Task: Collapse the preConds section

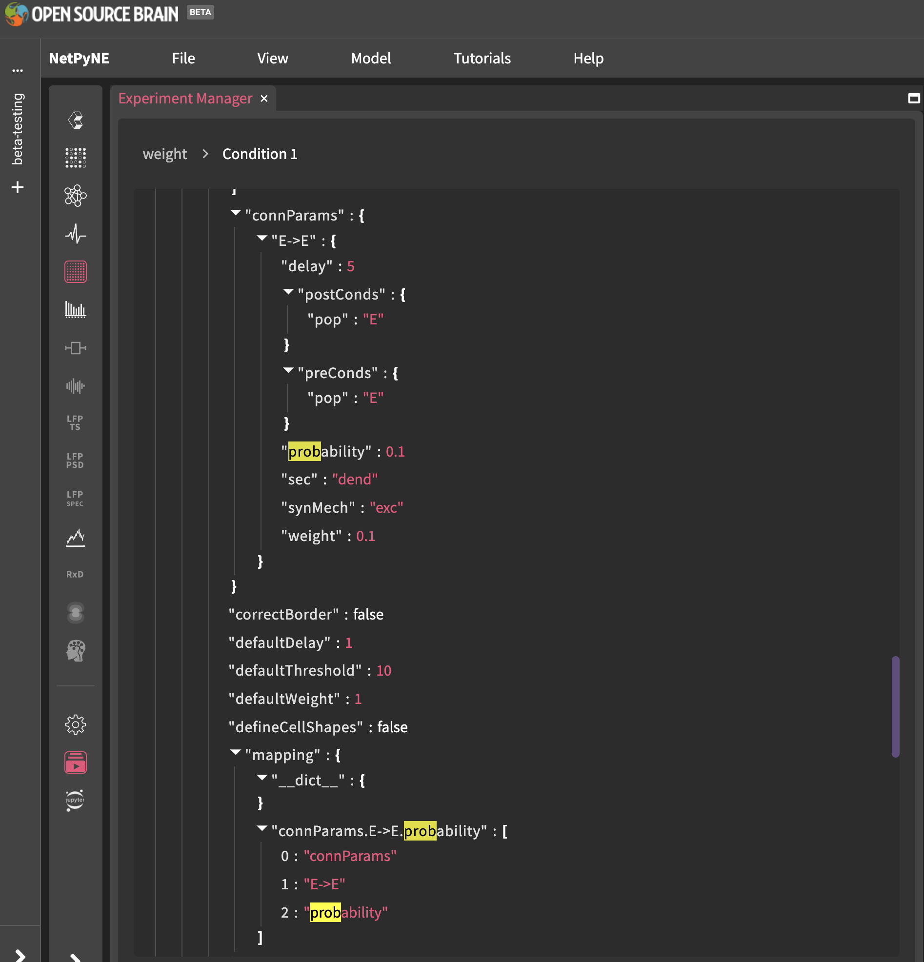Action: (289, 371)
